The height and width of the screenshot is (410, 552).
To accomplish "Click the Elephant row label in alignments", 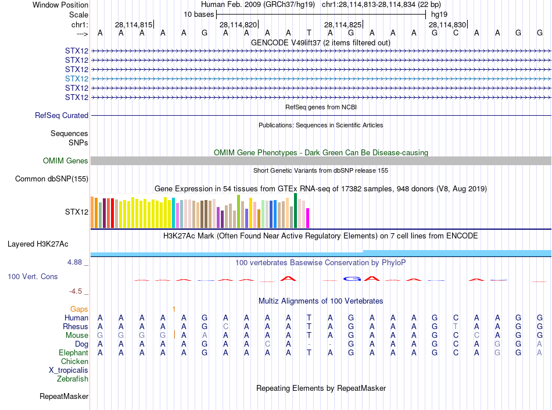I will (73, 353).
